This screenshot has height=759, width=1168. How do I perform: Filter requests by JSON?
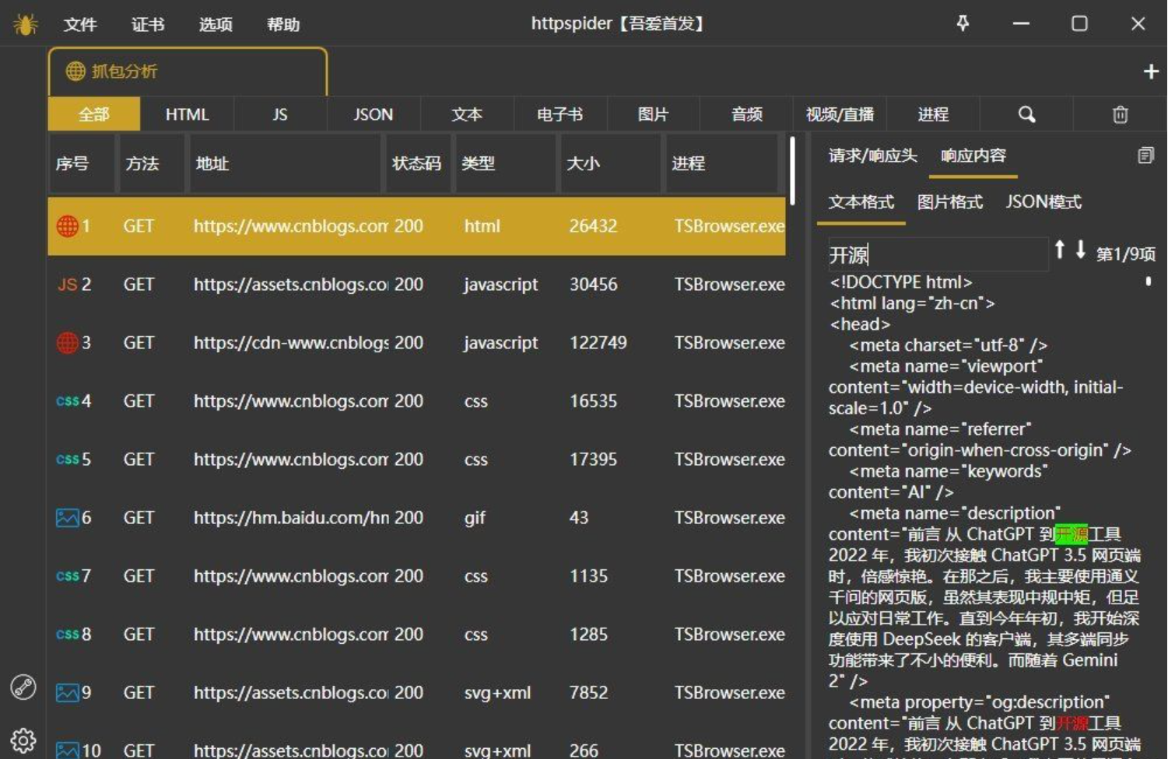374,114
